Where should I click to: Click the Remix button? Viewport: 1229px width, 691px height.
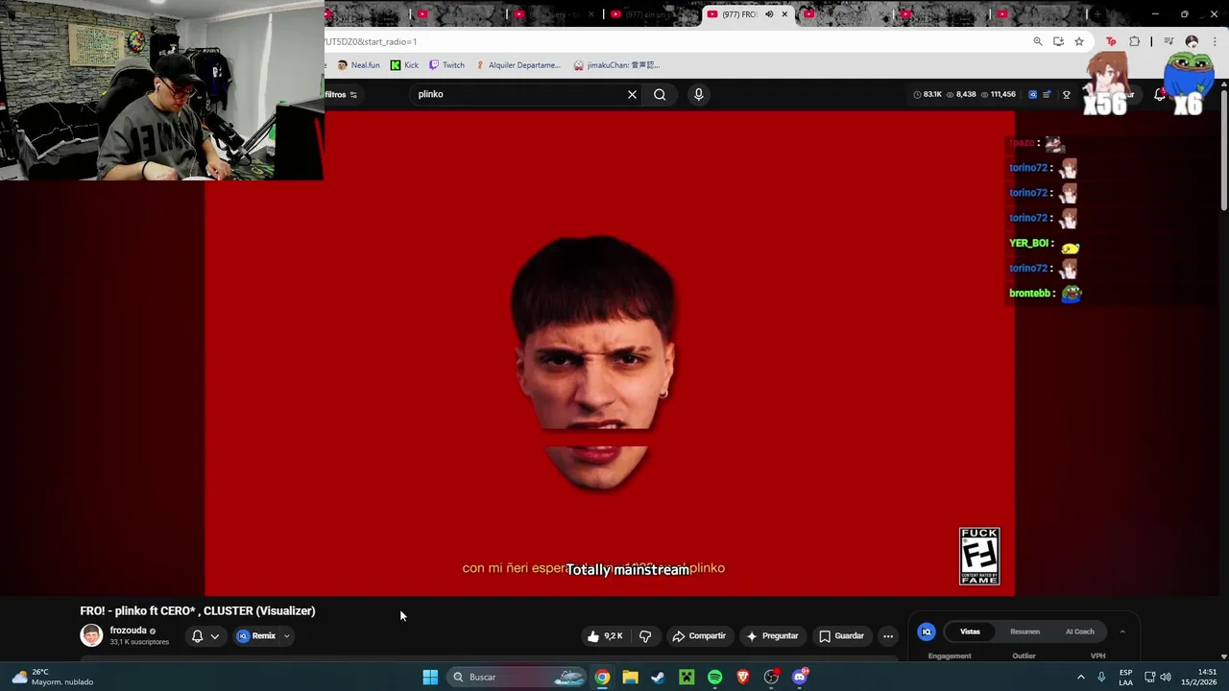click(257, 635)
